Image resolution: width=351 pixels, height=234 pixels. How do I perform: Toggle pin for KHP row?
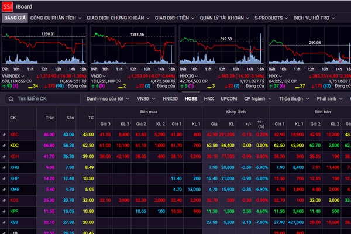[x=4, y=178]
